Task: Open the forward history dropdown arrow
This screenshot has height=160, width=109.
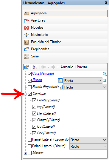Action: click(x=58, y=67)
